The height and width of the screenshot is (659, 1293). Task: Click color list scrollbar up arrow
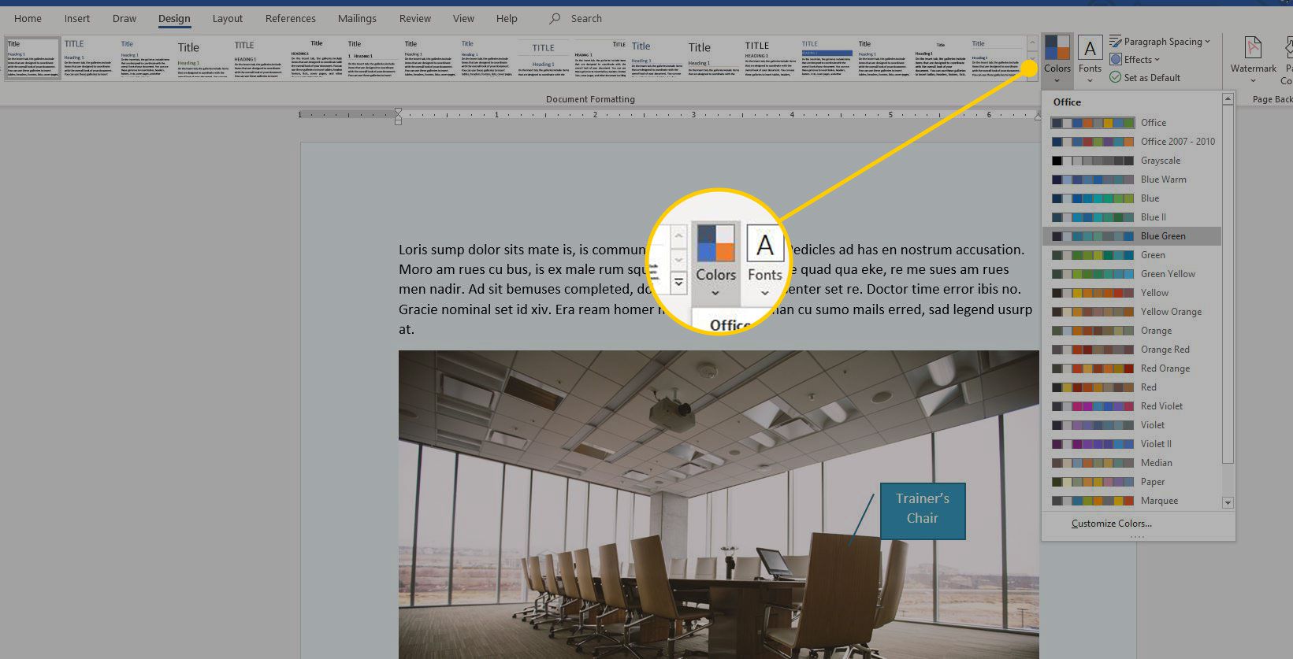(1227, 99)
